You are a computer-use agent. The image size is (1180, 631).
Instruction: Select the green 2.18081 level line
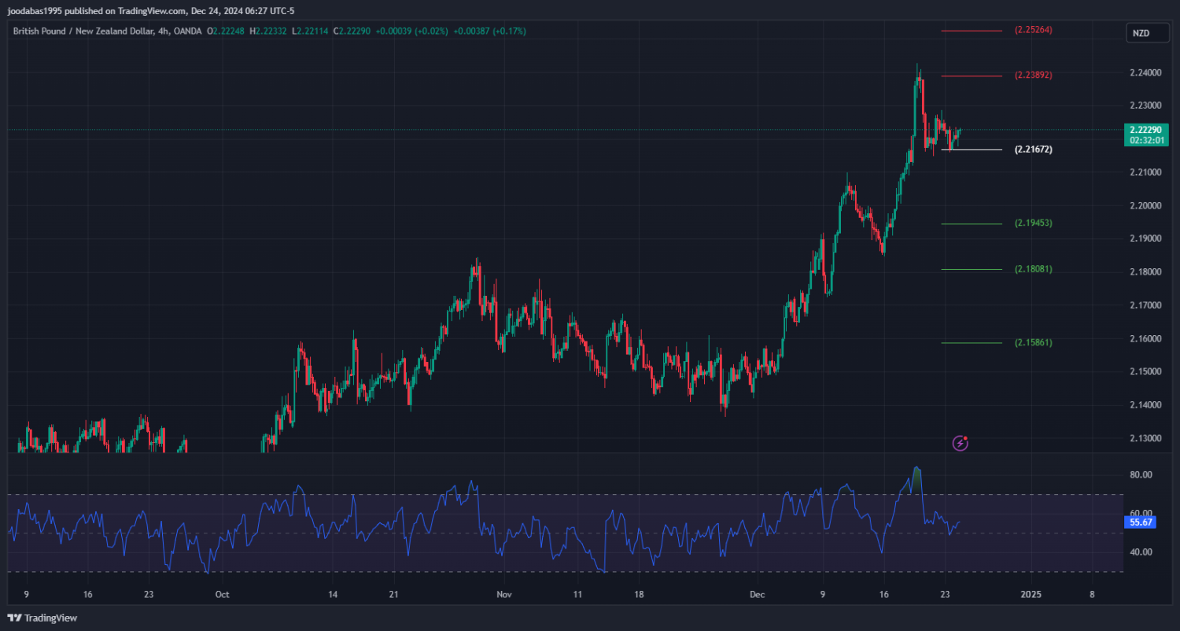point(972,269)
